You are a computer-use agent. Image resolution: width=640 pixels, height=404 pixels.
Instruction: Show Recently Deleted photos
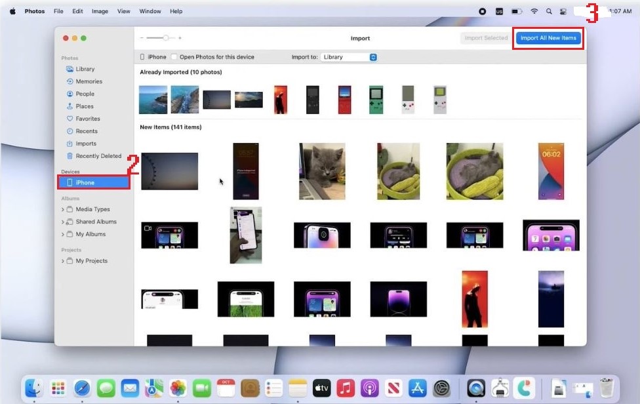click(98, 156)
